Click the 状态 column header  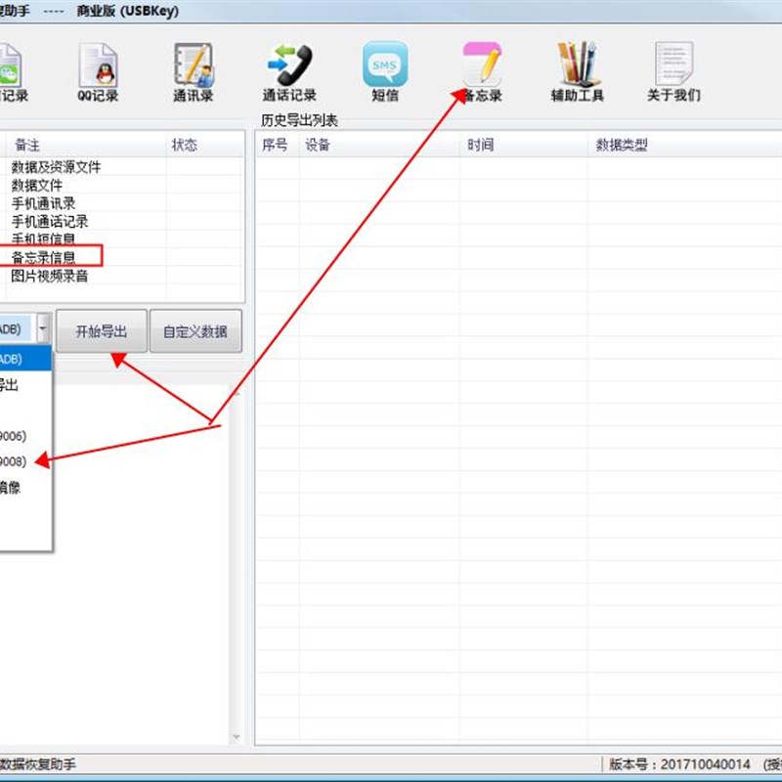(205, 145)
